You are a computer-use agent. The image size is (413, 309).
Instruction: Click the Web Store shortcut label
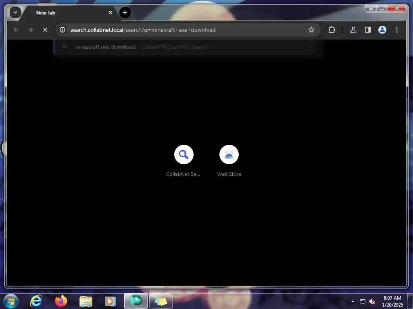click(229, 174)
